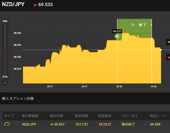The width and height of the screenshot is (170, 133).
Task: Click the green High arrow button at right
Action: (168, 42)
